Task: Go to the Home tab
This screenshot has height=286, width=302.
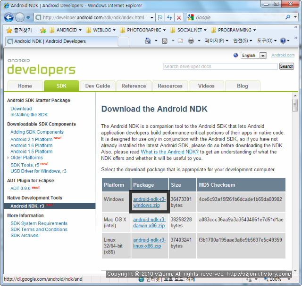Action: click(x=25, y=86)
